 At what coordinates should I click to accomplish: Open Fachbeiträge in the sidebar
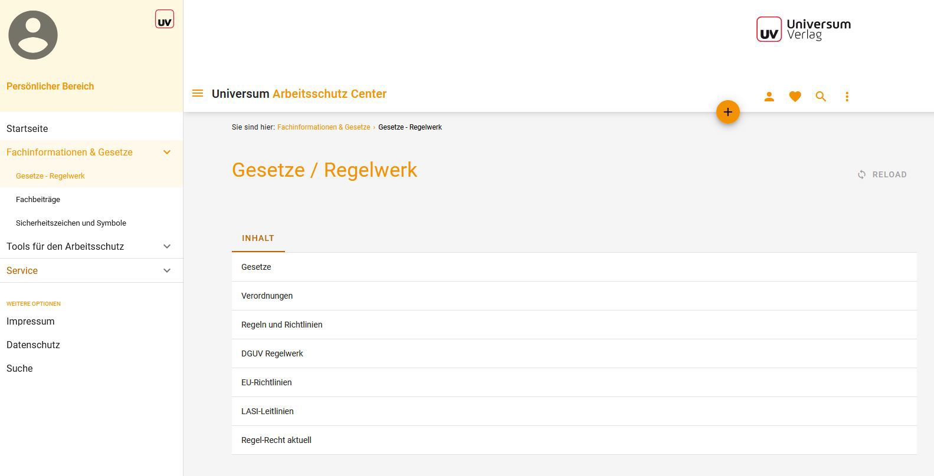(x=91, y=199)
